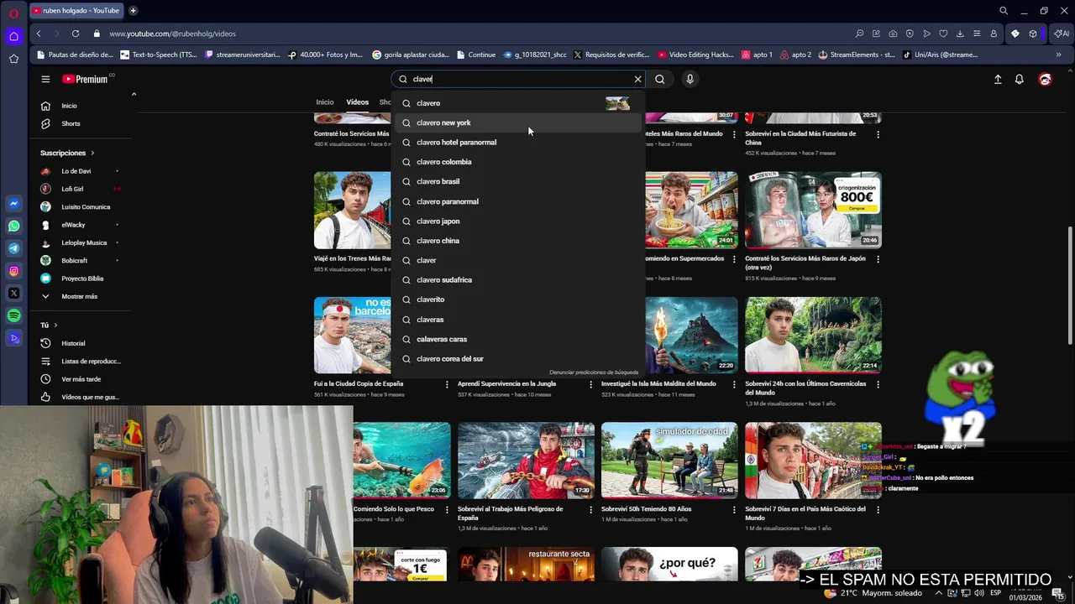This screenshot has width=1075, height=604.
Task: Choose suggestion 'clavero corea del sur'
Action: pos(517,359)
